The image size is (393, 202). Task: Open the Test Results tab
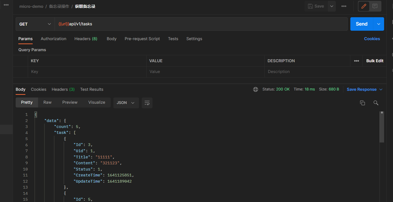tap(92, 89)
